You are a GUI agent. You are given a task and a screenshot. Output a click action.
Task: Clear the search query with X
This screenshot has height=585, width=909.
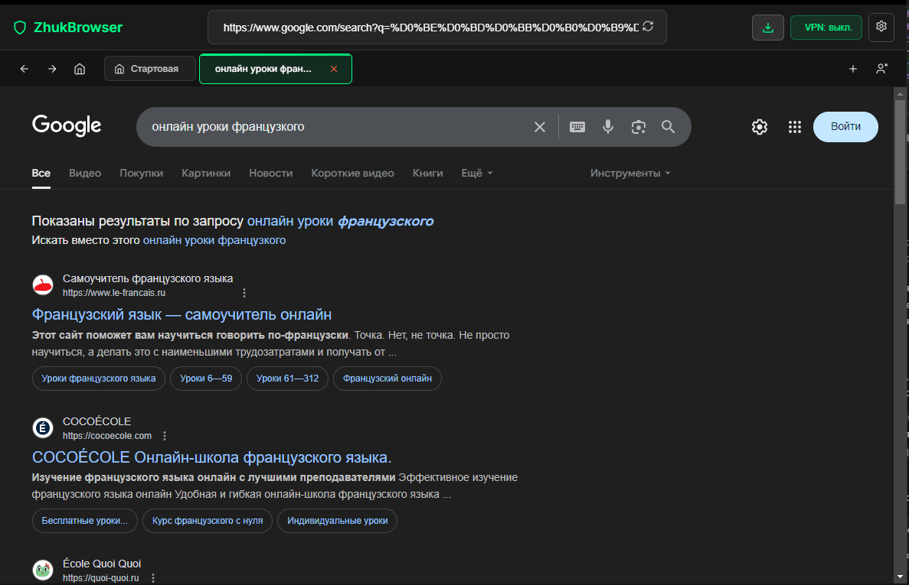(540, 127)
